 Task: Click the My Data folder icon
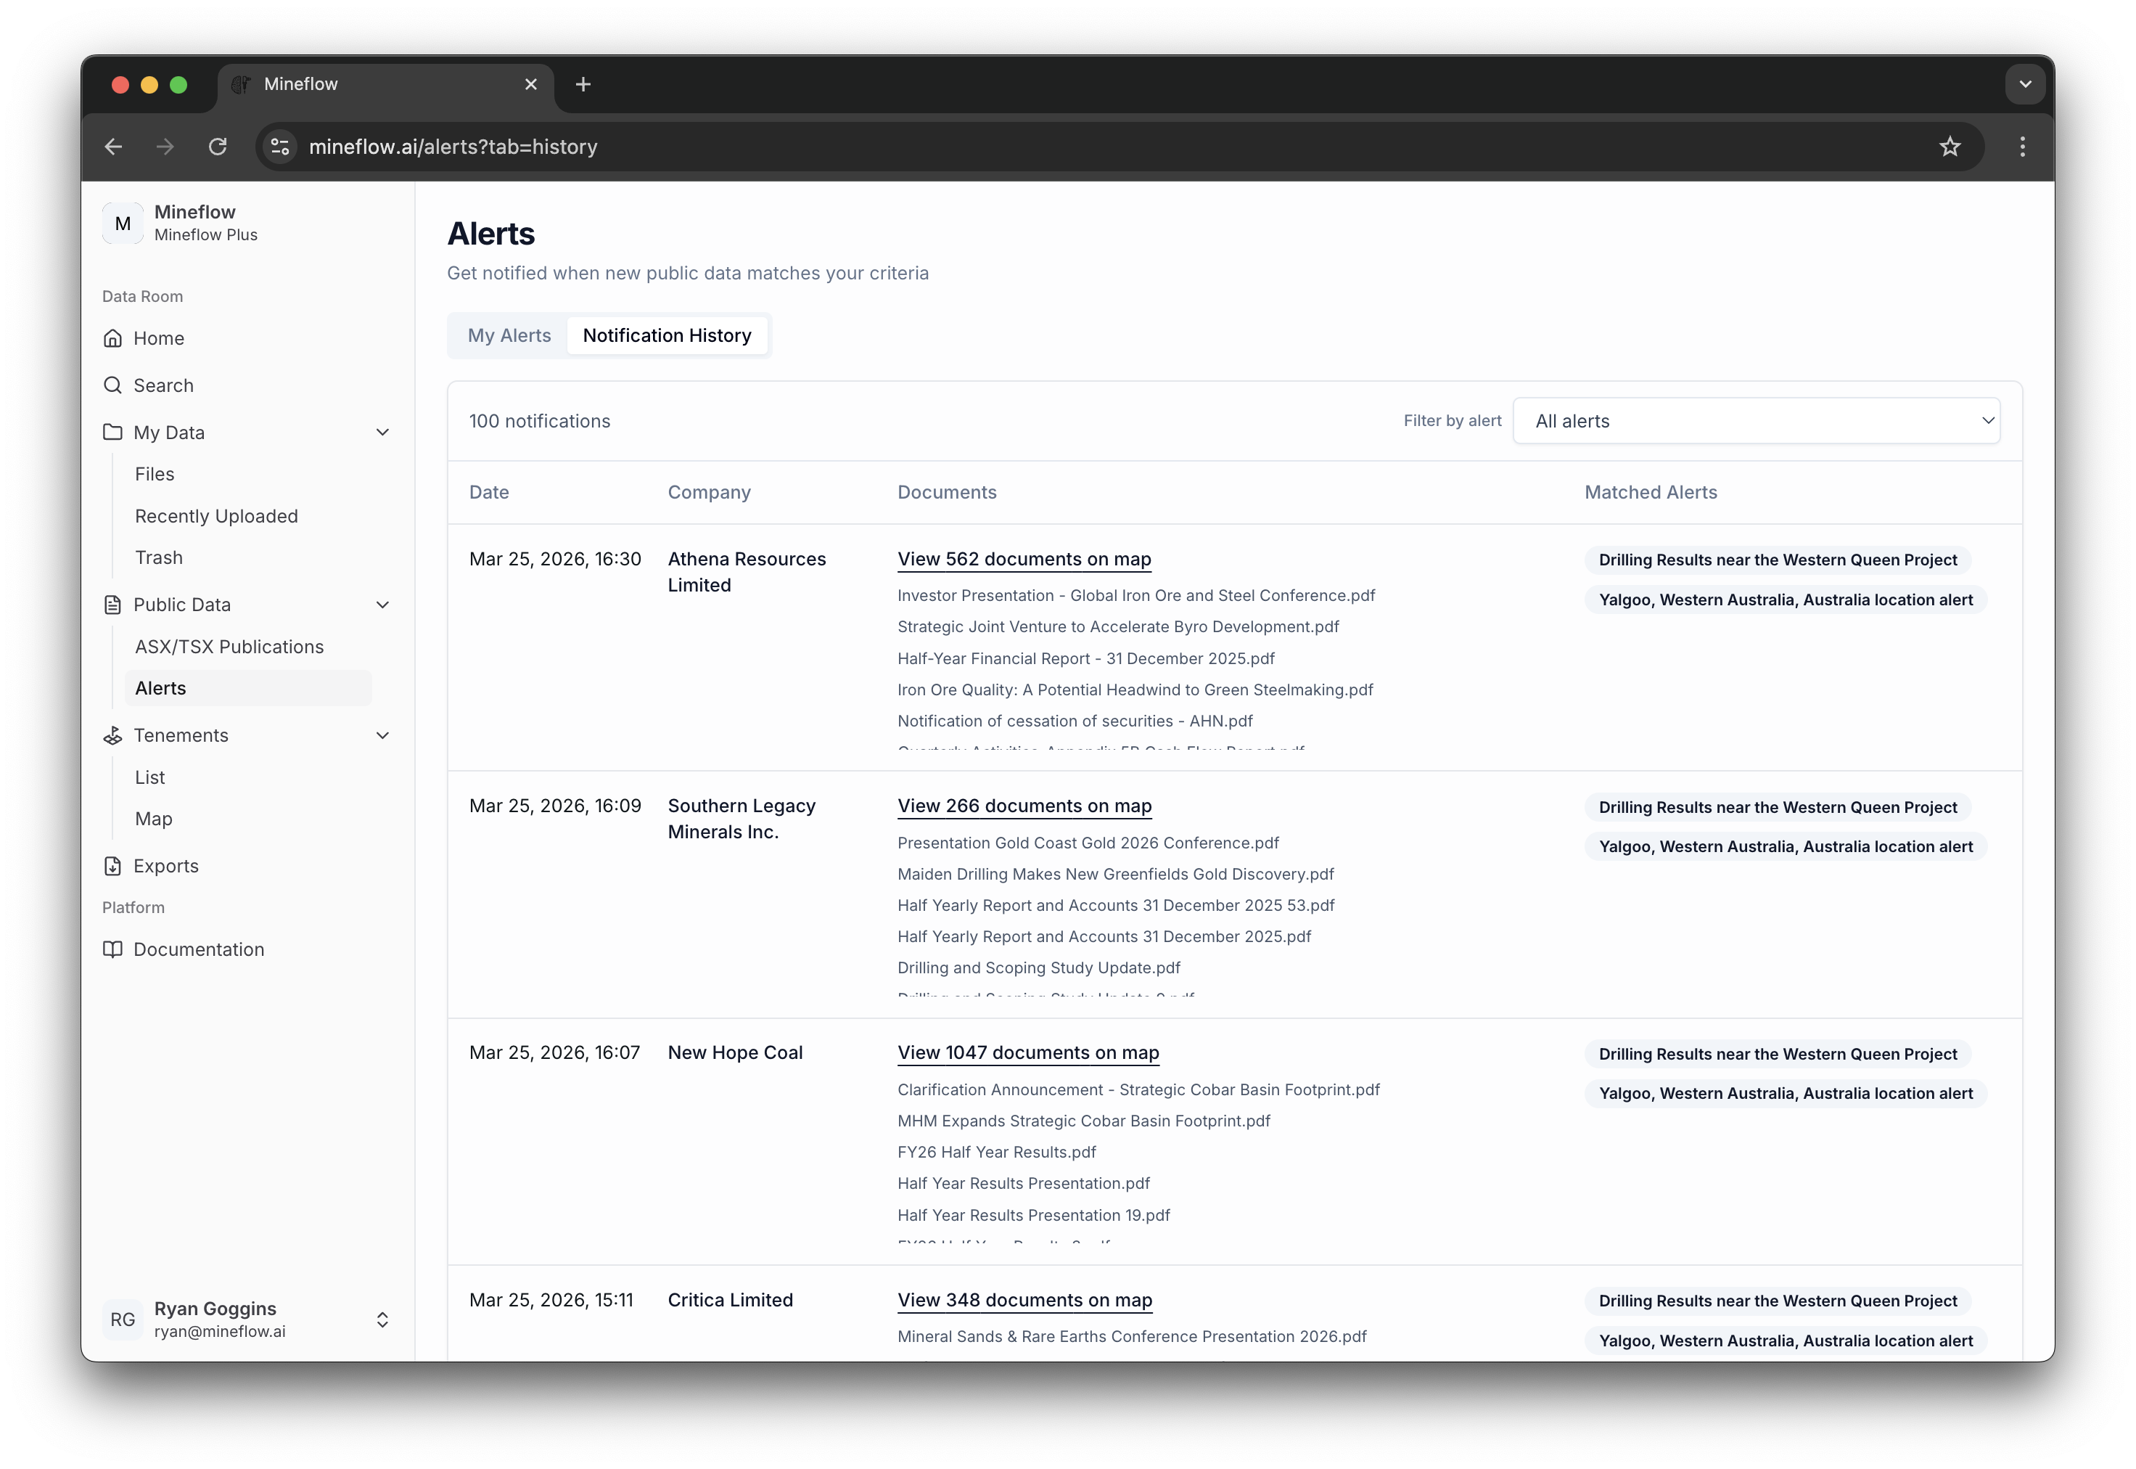tap(112, 432)
